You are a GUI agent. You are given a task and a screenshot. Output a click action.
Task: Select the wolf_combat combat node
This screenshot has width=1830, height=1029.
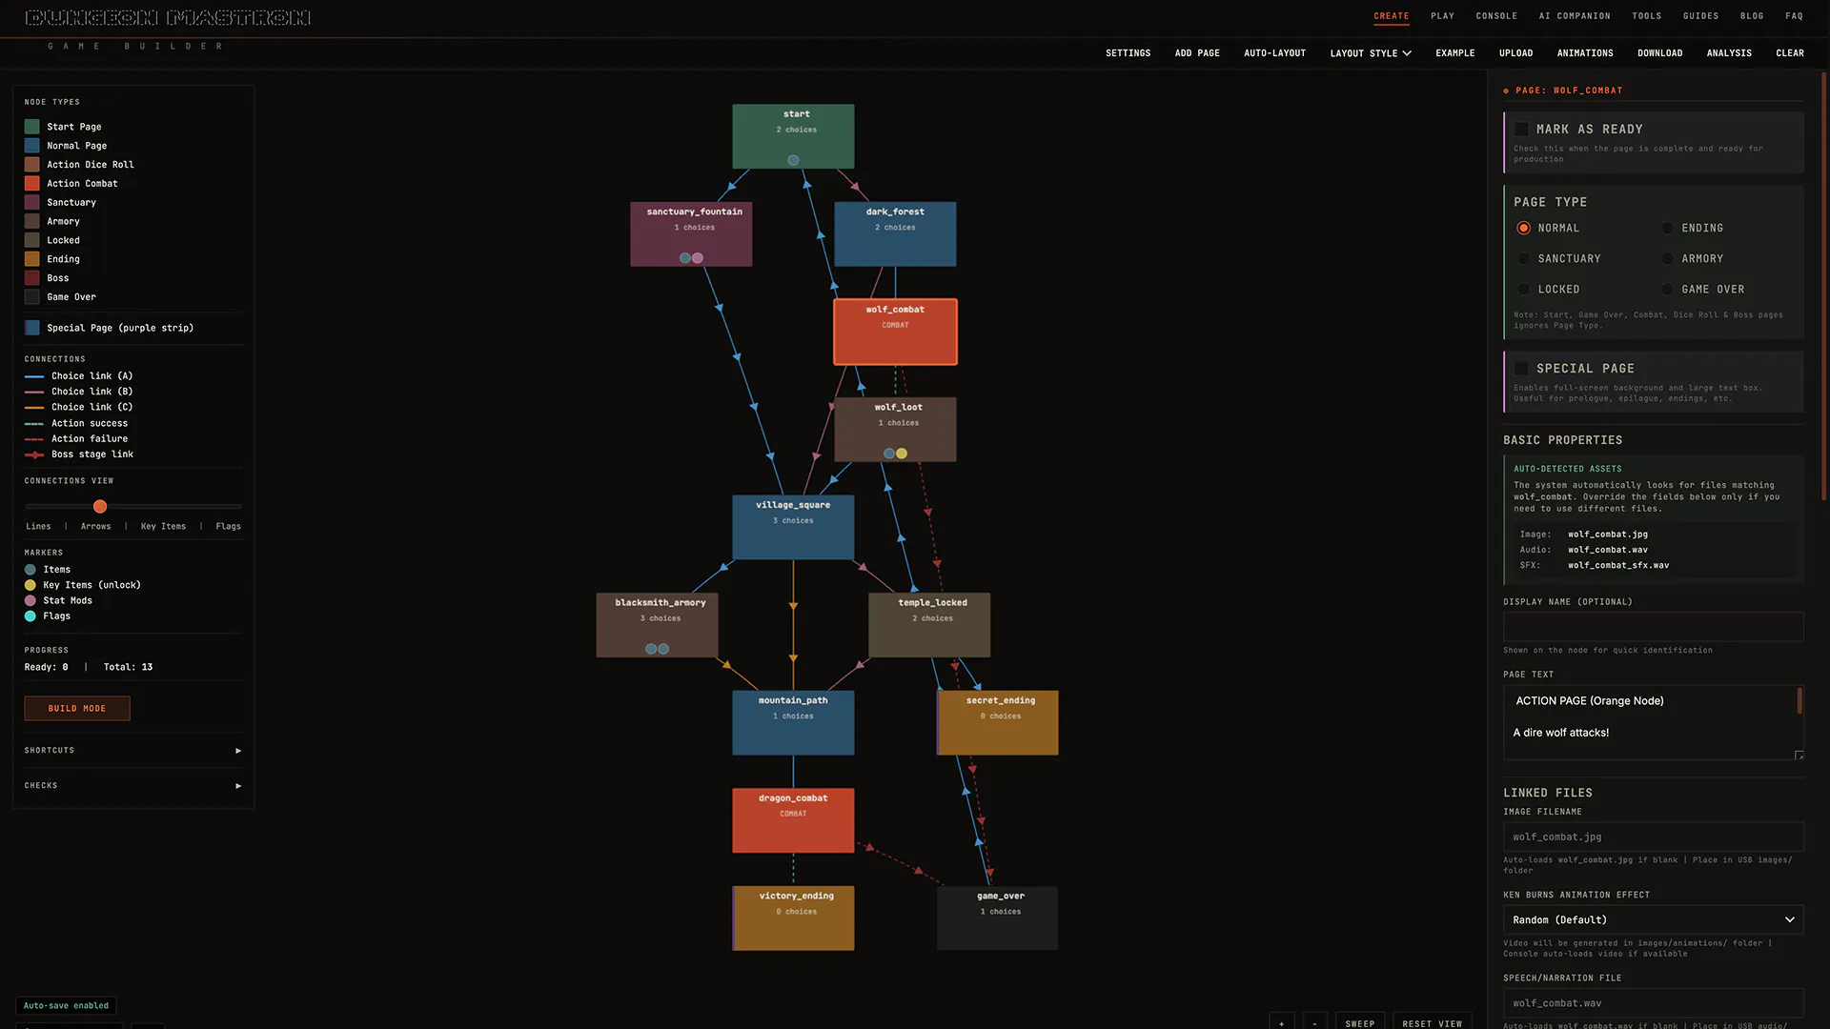point(895,332)
